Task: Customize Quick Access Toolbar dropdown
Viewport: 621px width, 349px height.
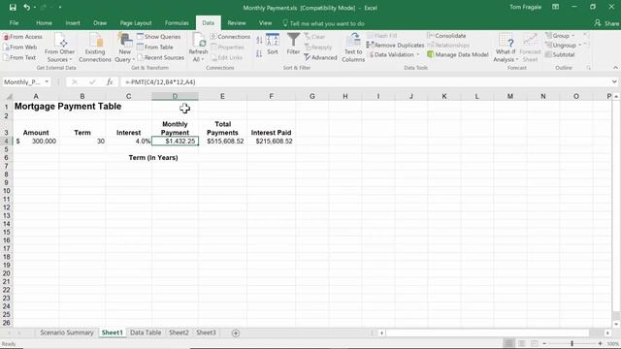Action: (60, 7)
